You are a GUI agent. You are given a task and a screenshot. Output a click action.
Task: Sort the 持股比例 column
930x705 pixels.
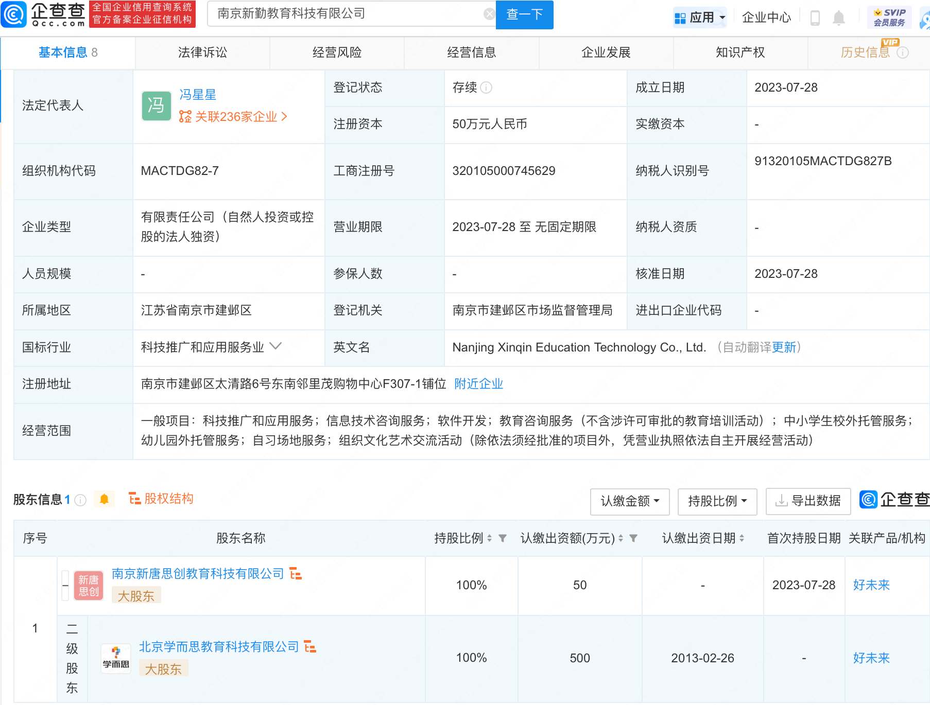tap(489, 538)
